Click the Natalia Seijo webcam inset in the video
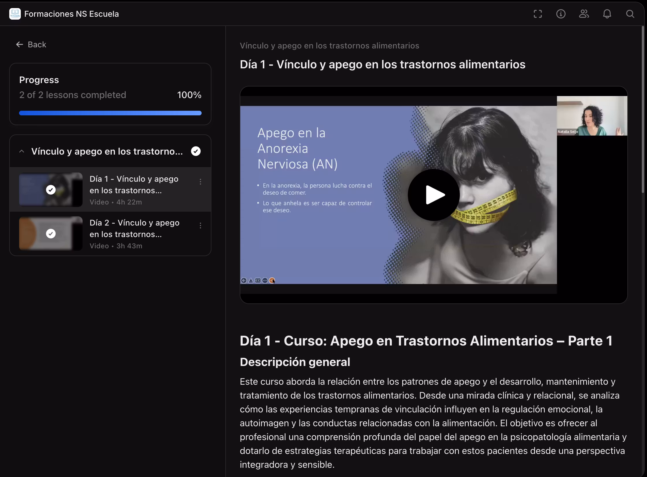This screenshot has width=647, height=477. click(592, 116)
